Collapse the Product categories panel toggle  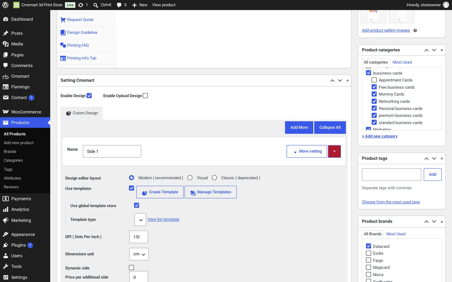click(x=442, y=50)
